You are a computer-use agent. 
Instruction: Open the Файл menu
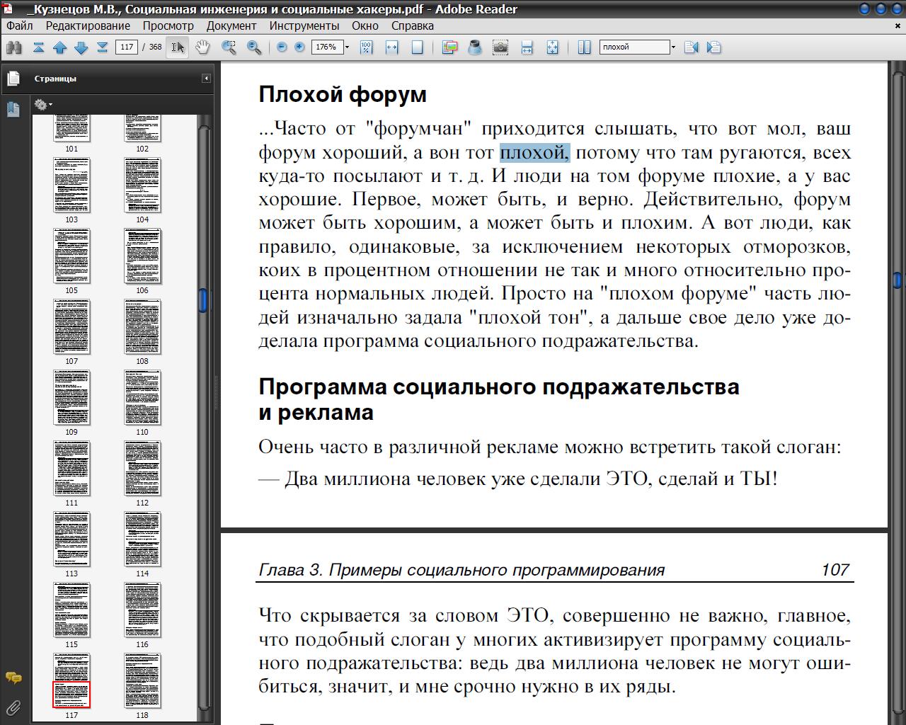20,25
